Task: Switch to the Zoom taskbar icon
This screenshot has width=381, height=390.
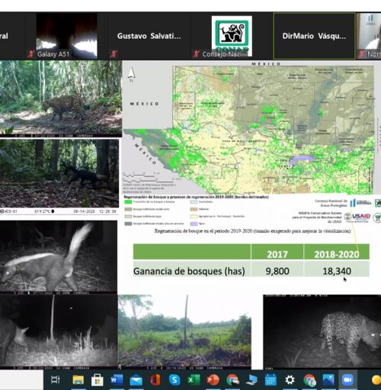Action: tap(347, 380)
